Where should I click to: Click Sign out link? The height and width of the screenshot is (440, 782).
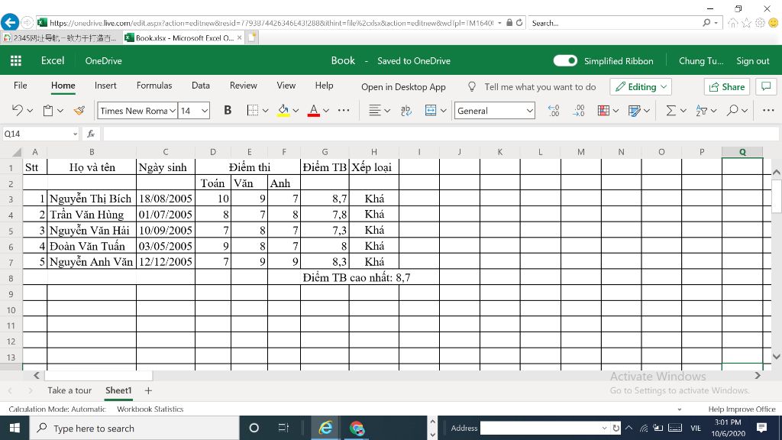752,61
